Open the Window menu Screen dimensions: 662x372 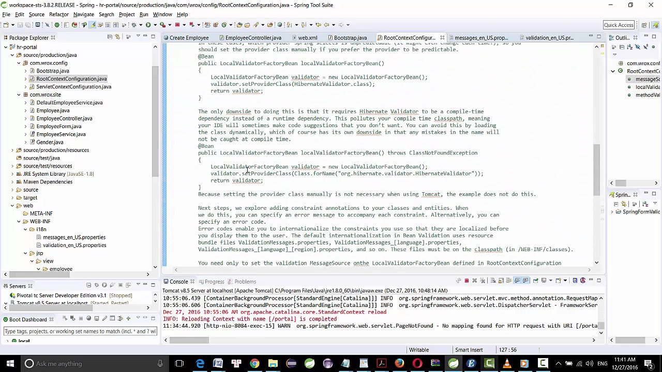pyautogui.click(x=162, y=14)
